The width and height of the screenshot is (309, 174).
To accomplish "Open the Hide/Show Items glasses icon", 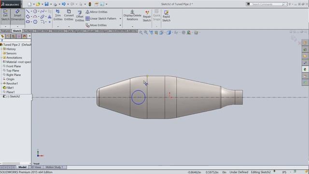I will [x=176, y=32].
